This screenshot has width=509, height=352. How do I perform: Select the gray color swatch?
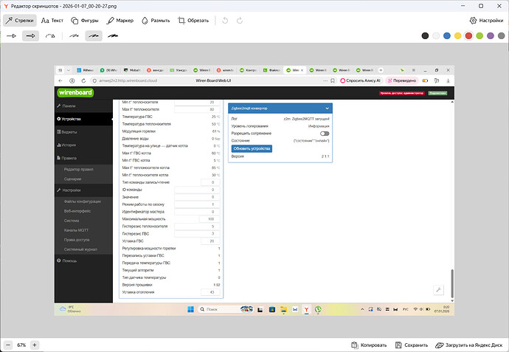tap(501, 35)
